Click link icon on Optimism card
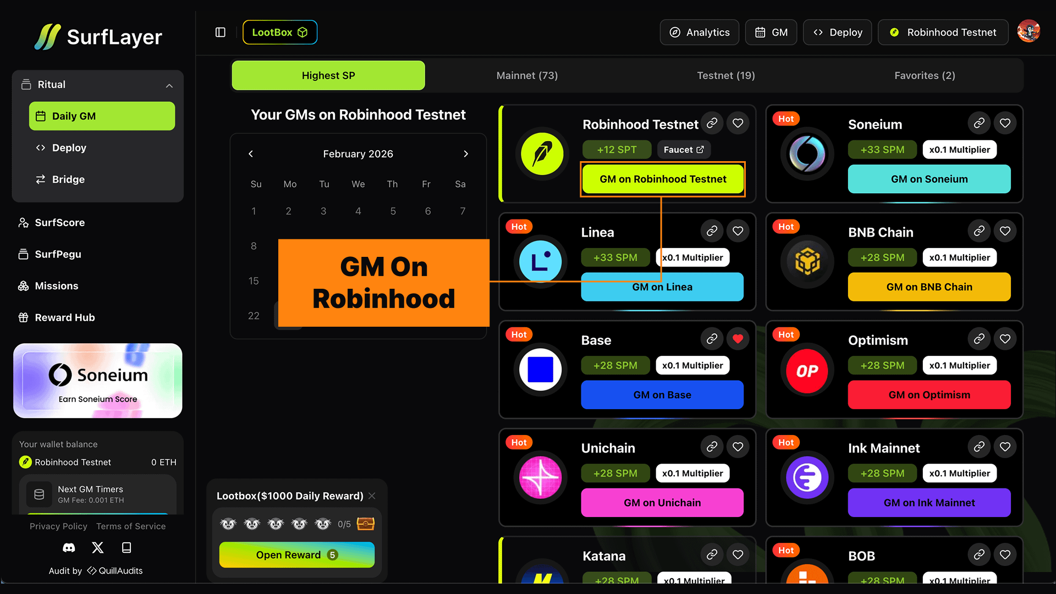The height and width of the screenshot is (594, 1056). point(979,339)
